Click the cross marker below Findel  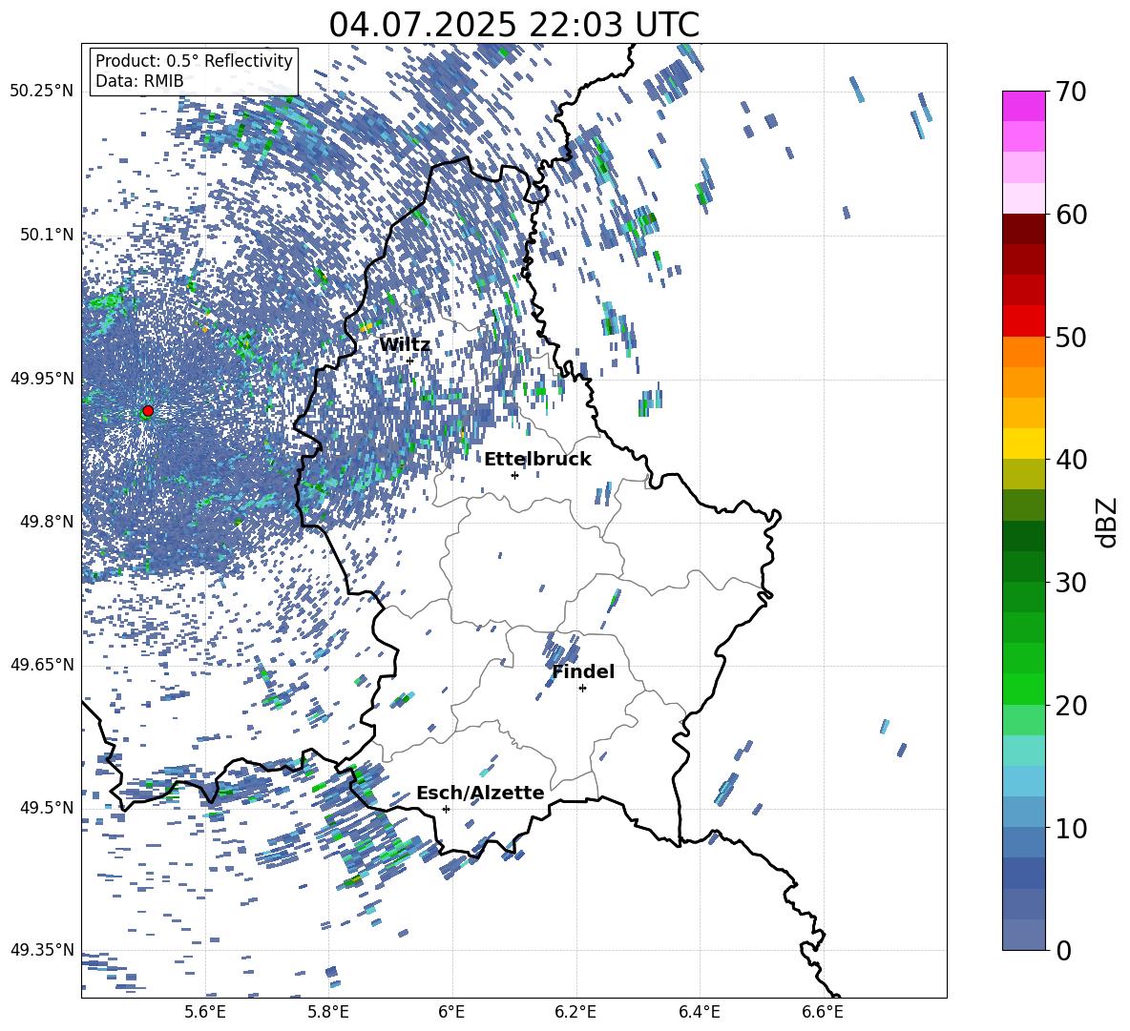pos(582,689)
